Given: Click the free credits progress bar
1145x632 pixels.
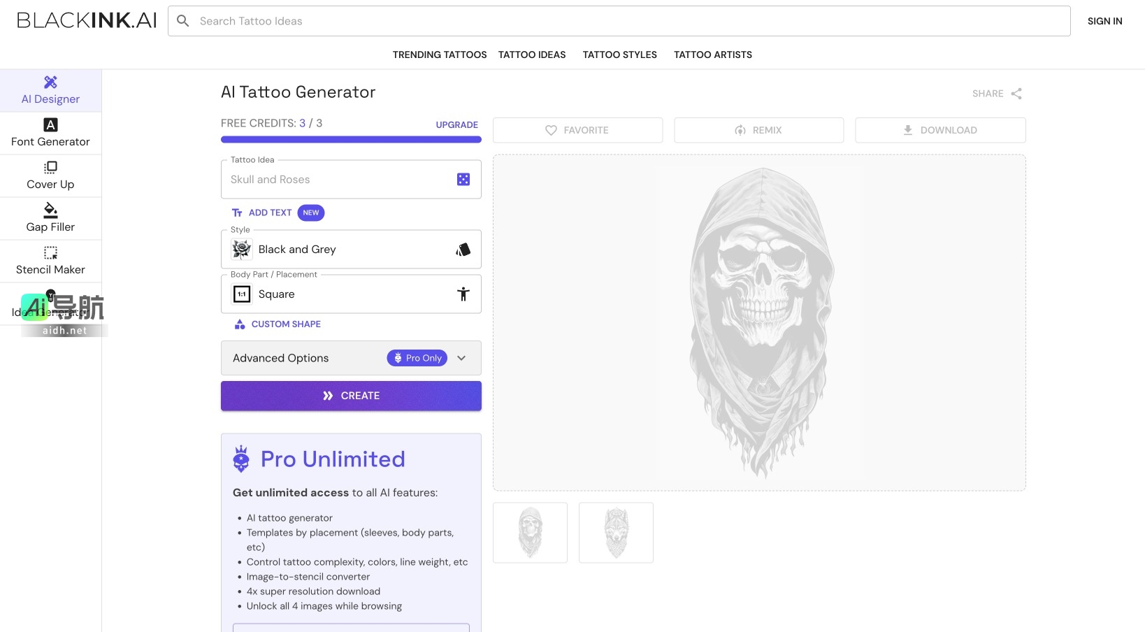Looking at the screenshot, I should (x=351, y=140).
